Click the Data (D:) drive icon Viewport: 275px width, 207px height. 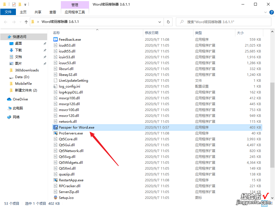point(11,77)
